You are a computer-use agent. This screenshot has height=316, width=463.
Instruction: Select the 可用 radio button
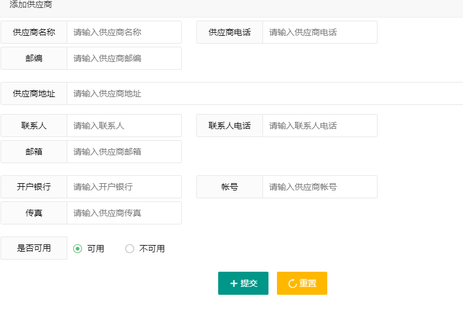click(x=78, y=249)
